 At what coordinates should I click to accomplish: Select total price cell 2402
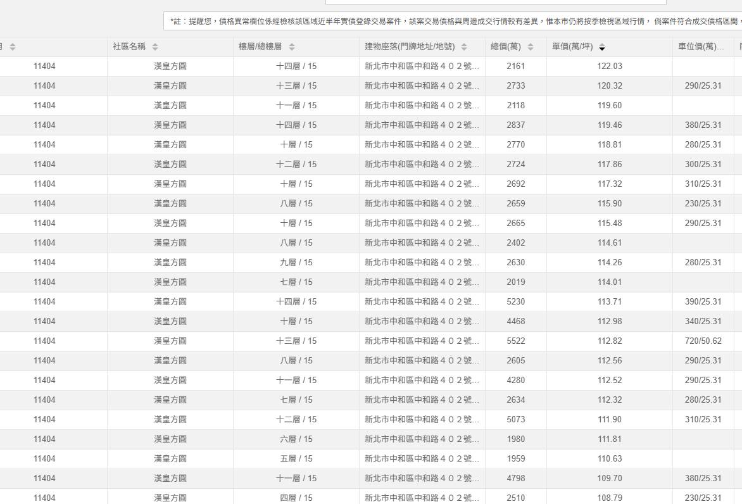coord(516,243)
